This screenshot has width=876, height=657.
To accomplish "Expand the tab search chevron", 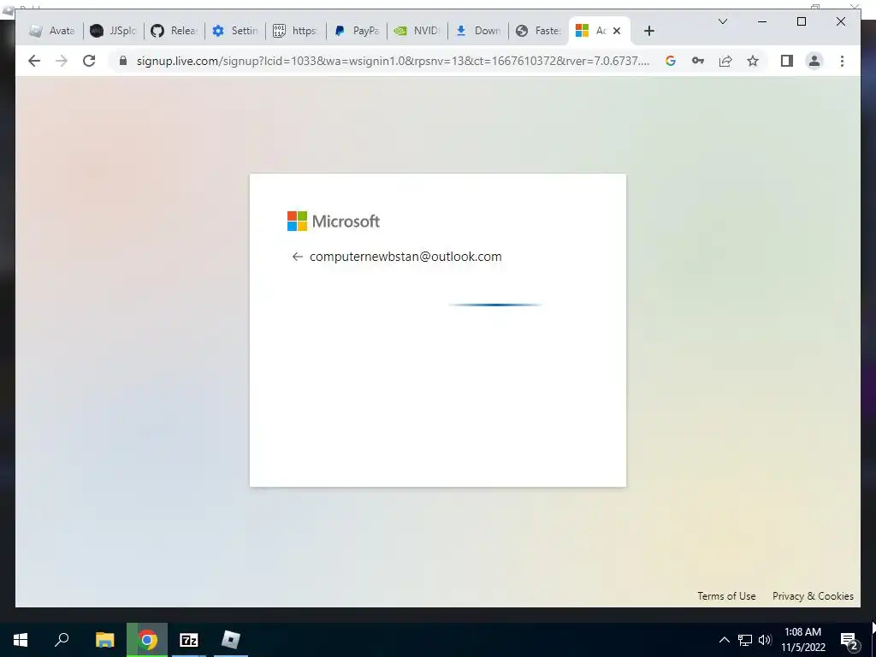I will (x=722, y=21).
